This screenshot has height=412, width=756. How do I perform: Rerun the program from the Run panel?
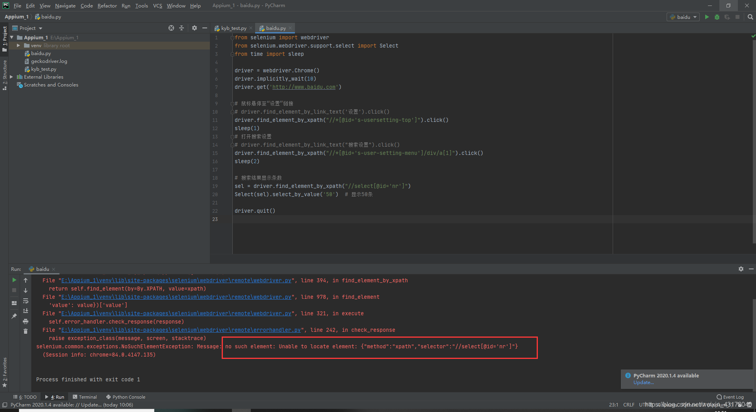coord(14,280)
